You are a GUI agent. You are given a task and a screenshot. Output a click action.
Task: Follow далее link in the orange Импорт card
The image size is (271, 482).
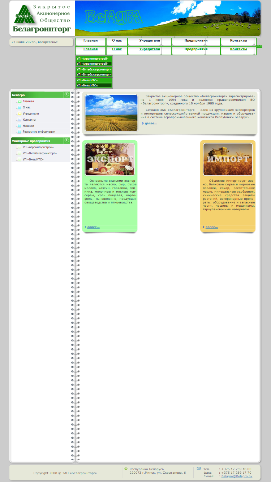tap(212, 227)
